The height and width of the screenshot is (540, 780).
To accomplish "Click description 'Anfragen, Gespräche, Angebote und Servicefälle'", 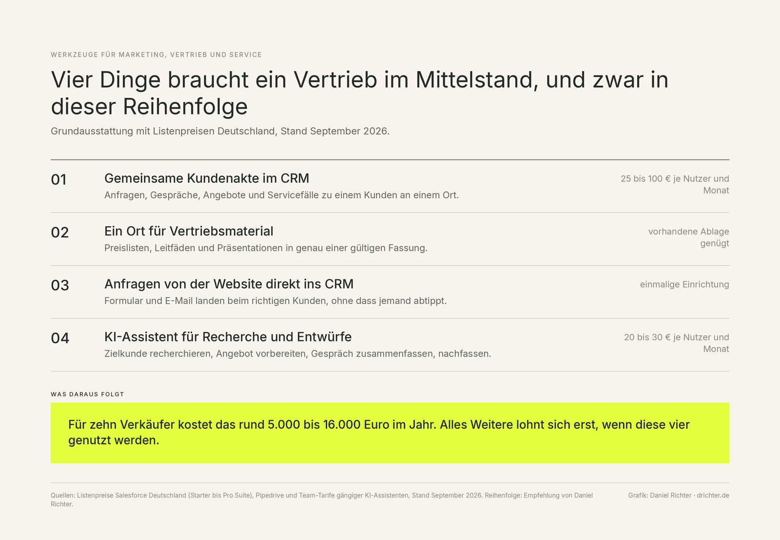I will (x=281, y=195).
